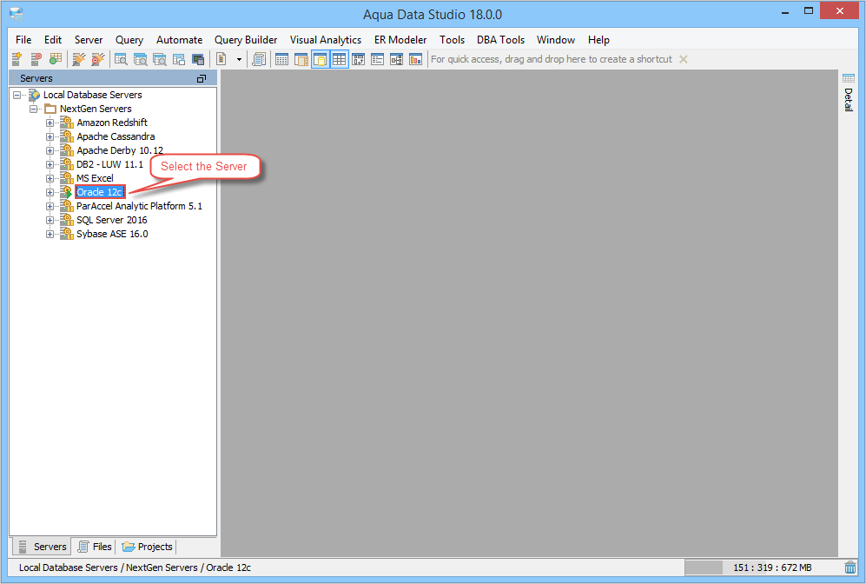This screenshot has width=866, height=584.
Task: Click the quick access shortcut drop area
Action: [552, 59]
